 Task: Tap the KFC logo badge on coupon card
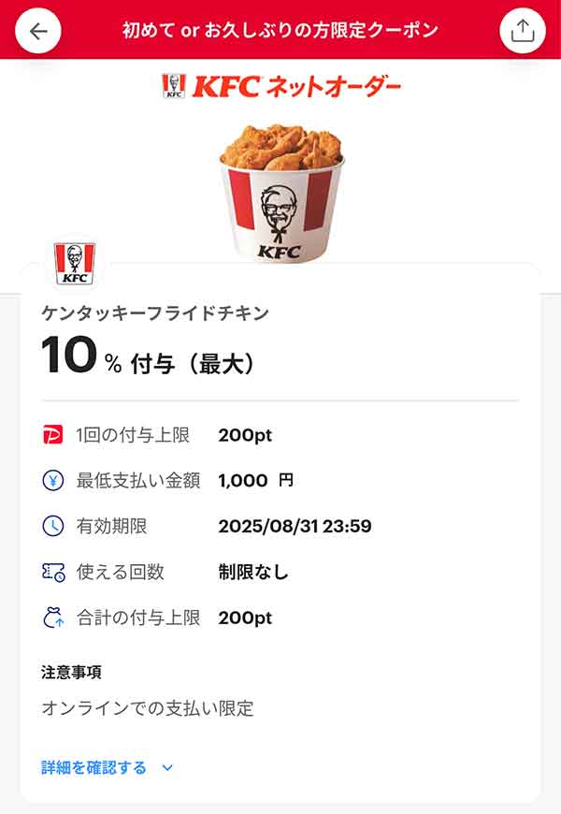point(74,263)
